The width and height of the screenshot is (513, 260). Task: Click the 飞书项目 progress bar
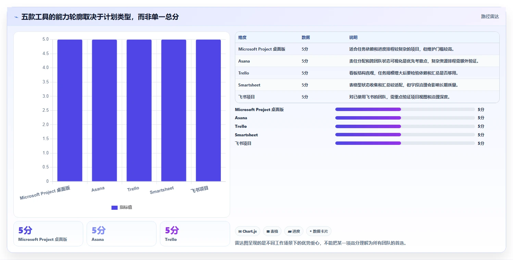tap(405, 143)
